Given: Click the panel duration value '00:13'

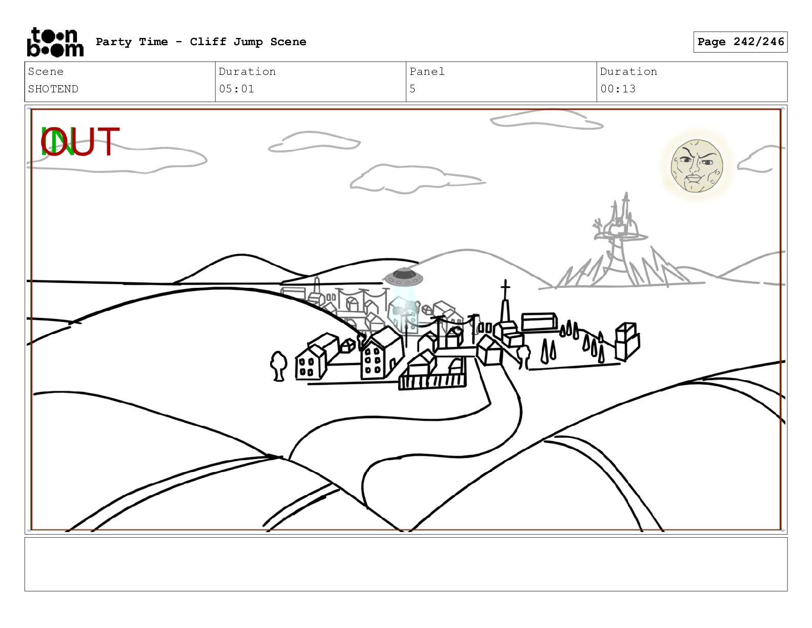Looking at the screenshot, I should coord(618,89).
